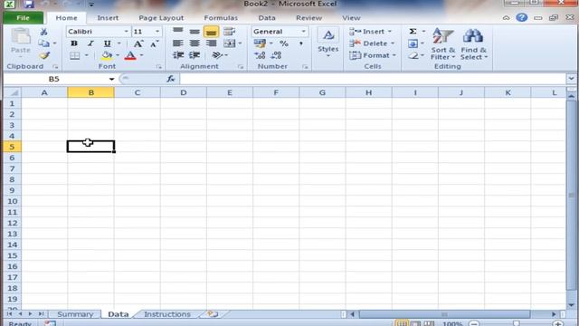The image size is (579, 326).
Task: Switch to Page Layout view in status bar
Action: pyautogui.click(x=415, y=323)
